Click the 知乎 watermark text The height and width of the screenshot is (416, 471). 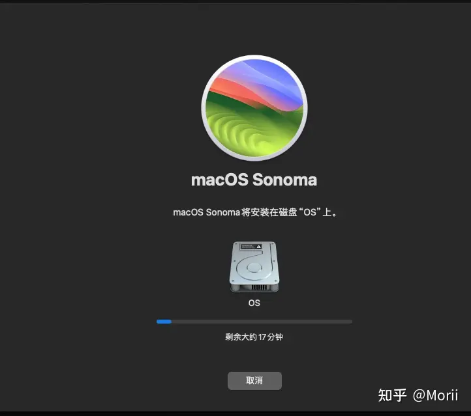[x=392, y=395]
